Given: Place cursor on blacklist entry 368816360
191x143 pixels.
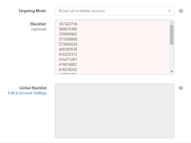Looking at the screenshot, I should point(68,29).
